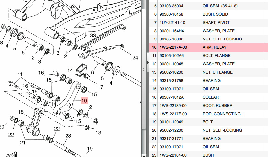Screen dimensions: 268x157
Task: Click callout number 24 in the diagram
Action: (x=135, y=57)
